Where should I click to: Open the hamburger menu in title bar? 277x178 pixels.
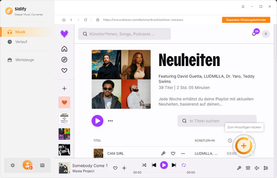(243, 7)
